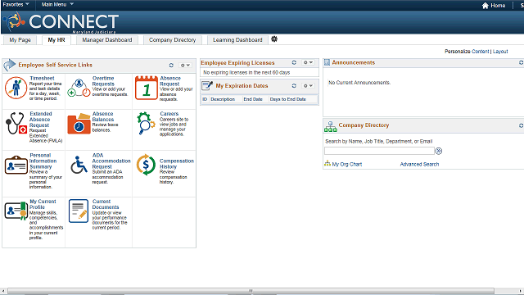This screenshot has width=524, height=295.
Task: Click the scrollbar left arrow
Action: (3, 291)
